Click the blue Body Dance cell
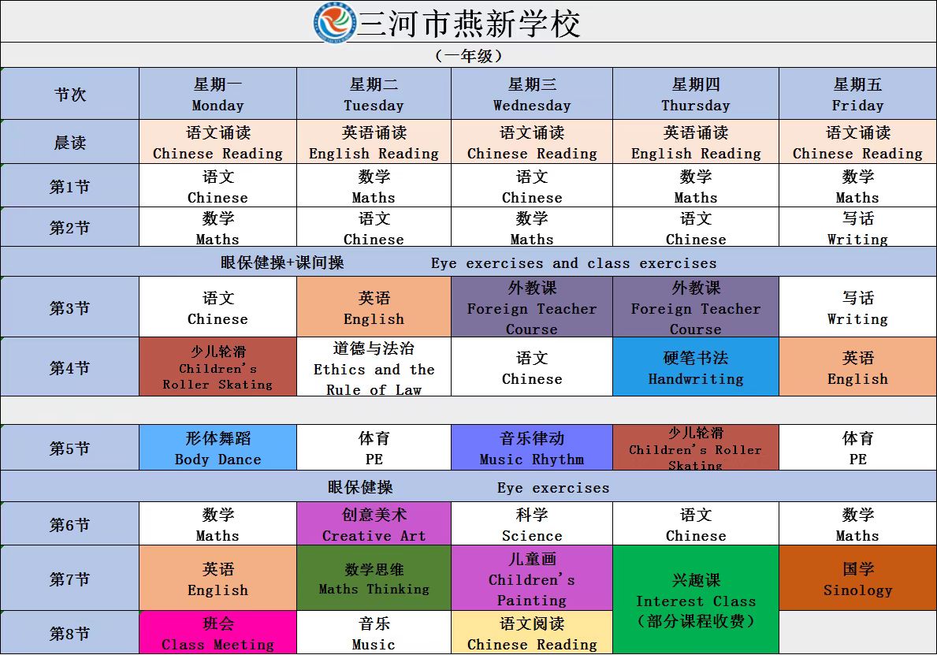This screenshot has width=937, height=655. 218,448
